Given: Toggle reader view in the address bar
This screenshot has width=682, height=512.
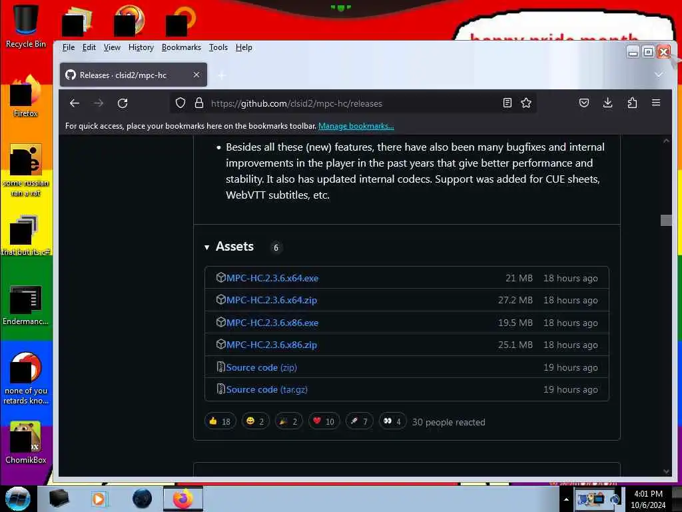Looking at the screenshot, I should coord(507,103).
